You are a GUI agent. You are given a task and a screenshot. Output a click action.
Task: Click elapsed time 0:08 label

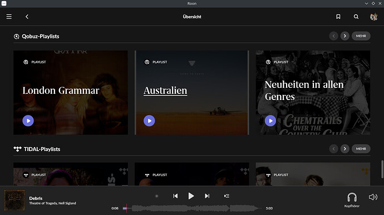[115, 208]
